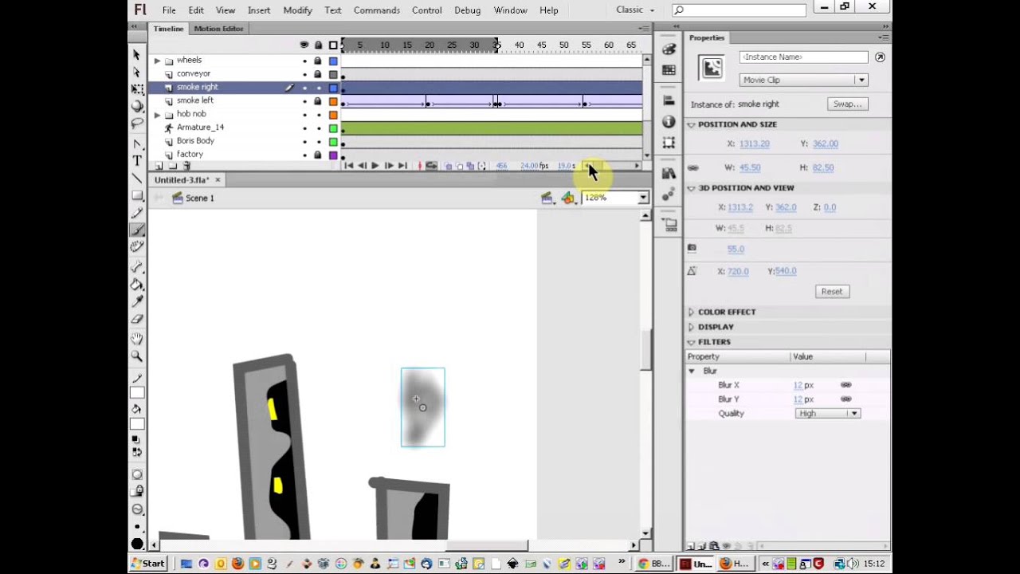Expand the Display section

(x=691, y=327)
